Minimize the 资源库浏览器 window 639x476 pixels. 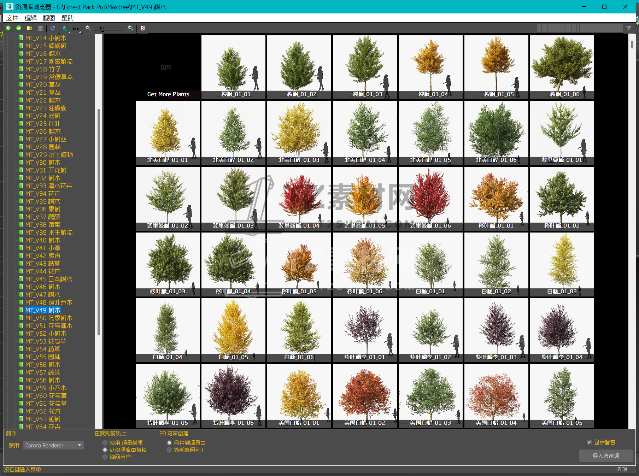tap(584, 7)
